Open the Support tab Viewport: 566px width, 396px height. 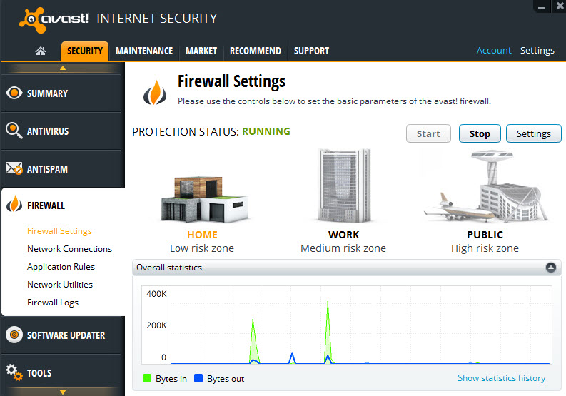[x=311, y=51]
